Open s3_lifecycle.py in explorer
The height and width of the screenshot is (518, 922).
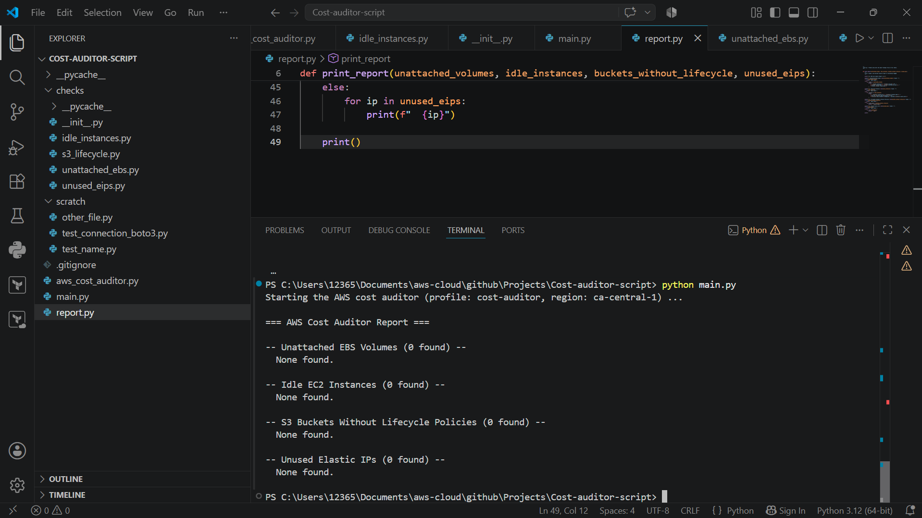click(91, 154)
